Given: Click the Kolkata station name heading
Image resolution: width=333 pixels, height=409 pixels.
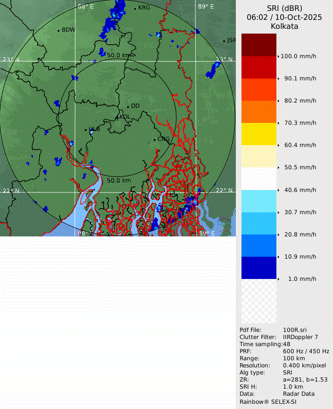Looking at the screenshot, I should (x=284, y=26).
